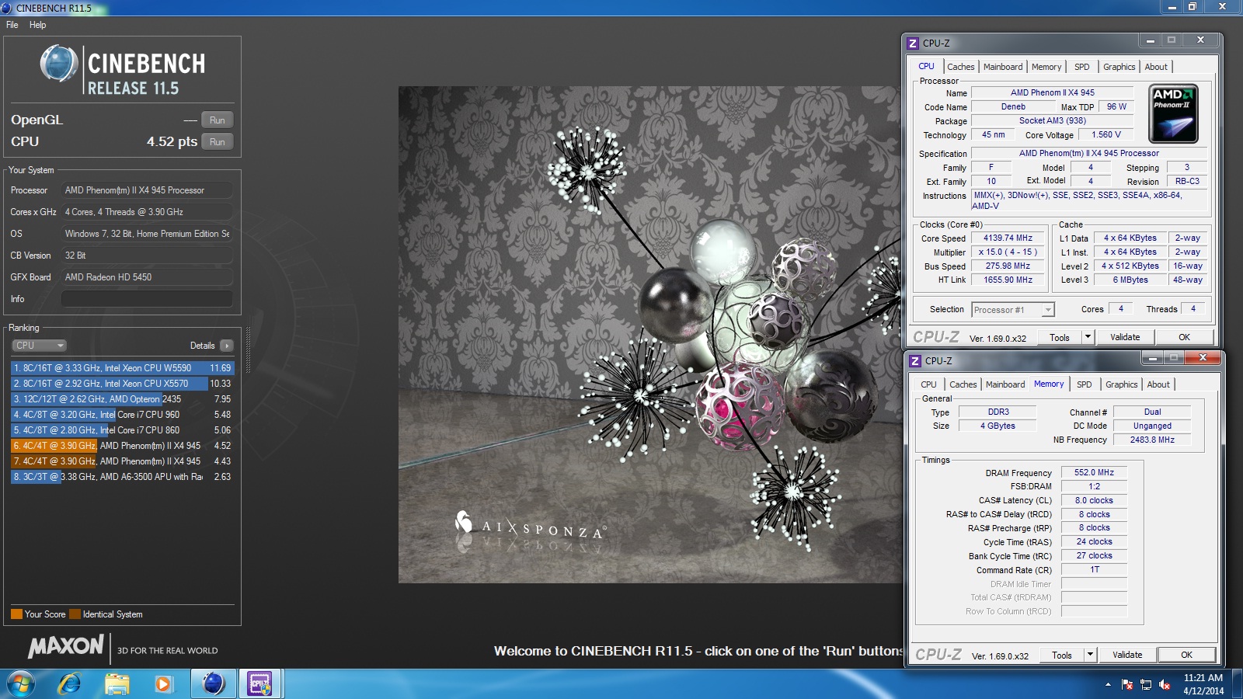Open the Processor #1 selection dropdown
Screen dimensions: 1243x699
pyautogui.click(x=1012, y=310)
